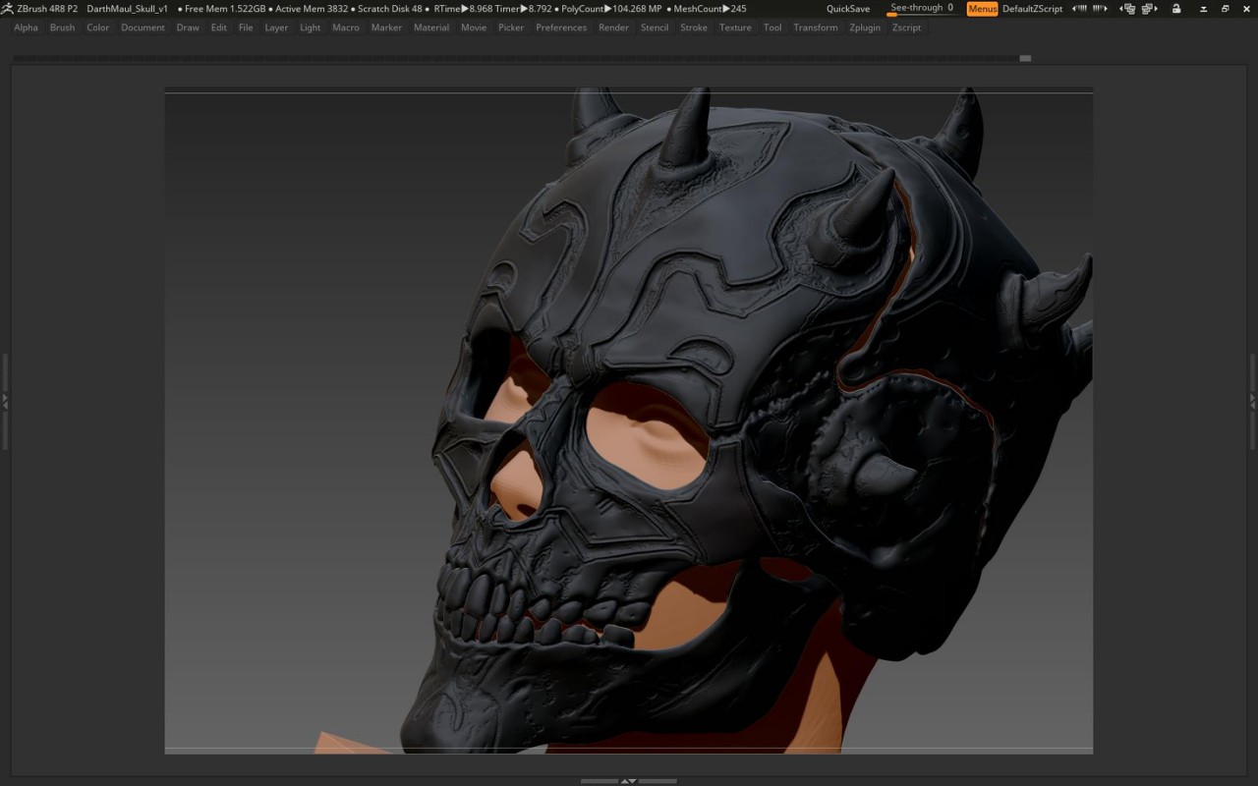1258x786 pixels.
Task: Load previous UI color scheme
Action: [x=1079, y=9]
